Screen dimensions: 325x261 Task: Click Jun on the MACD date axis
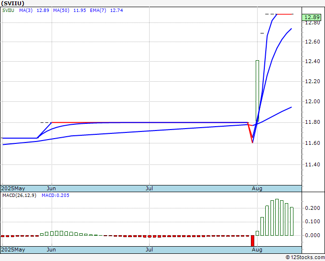tap(51, 250)
